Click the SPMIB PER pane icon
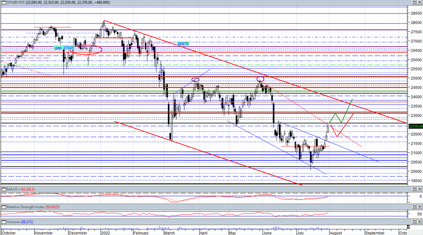Image resolution: width=423 pixels, height=235 pixels. point(3,2)
